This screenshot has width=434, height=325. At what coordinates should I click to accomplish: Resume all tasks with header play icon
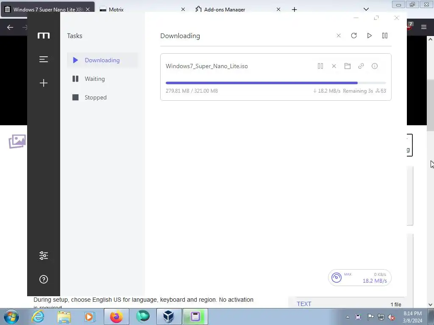[x=369, y=36]
